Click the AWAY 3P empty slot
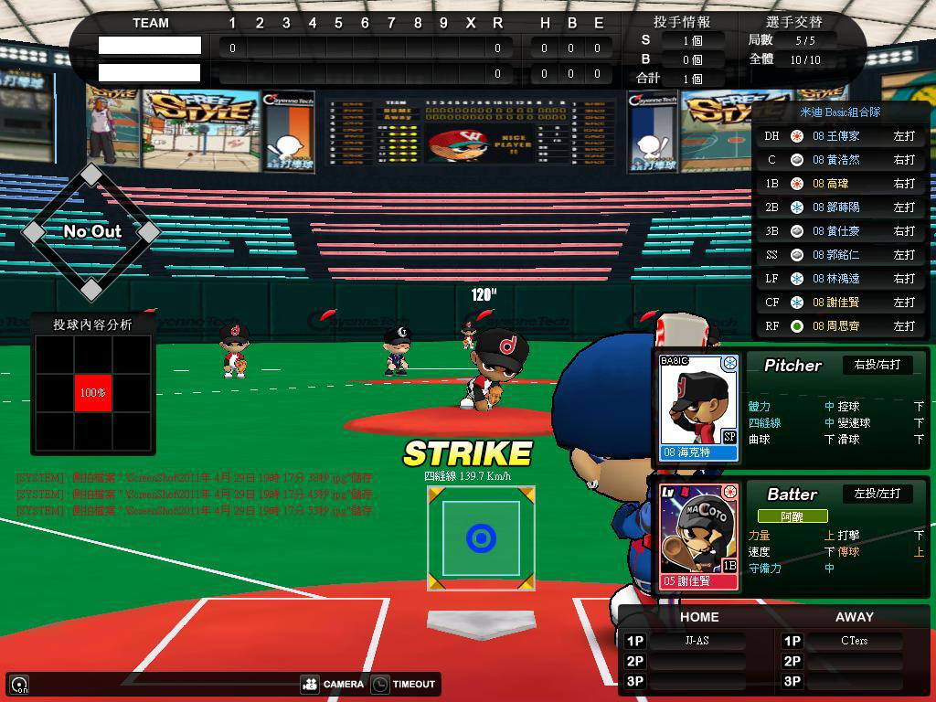 [x=855, y=681]
